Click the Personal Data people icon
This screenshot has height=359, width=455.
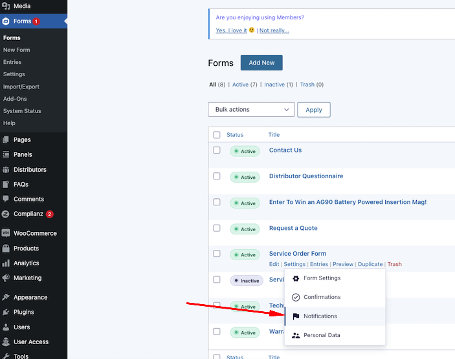coord(296,336)
